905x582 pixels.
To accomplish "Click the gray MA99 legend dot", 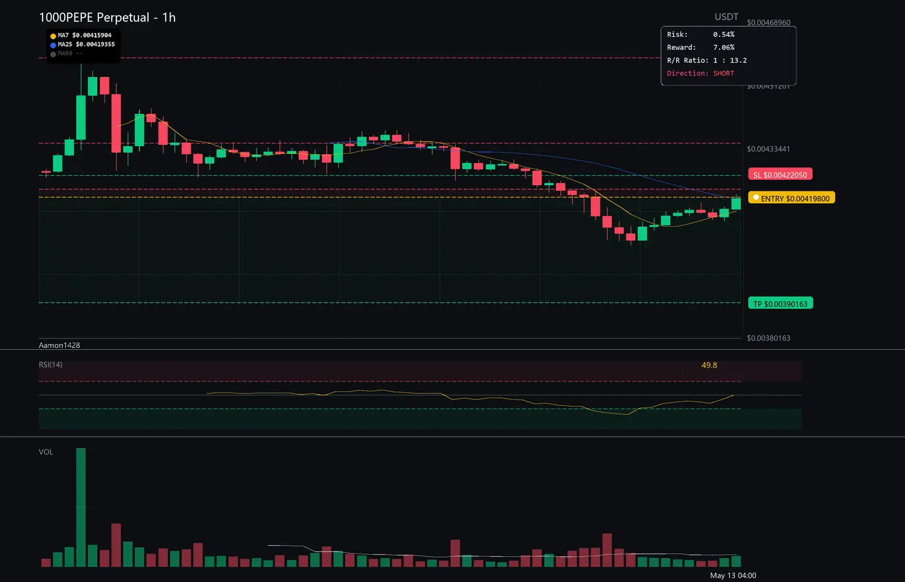I will (53, 54).
